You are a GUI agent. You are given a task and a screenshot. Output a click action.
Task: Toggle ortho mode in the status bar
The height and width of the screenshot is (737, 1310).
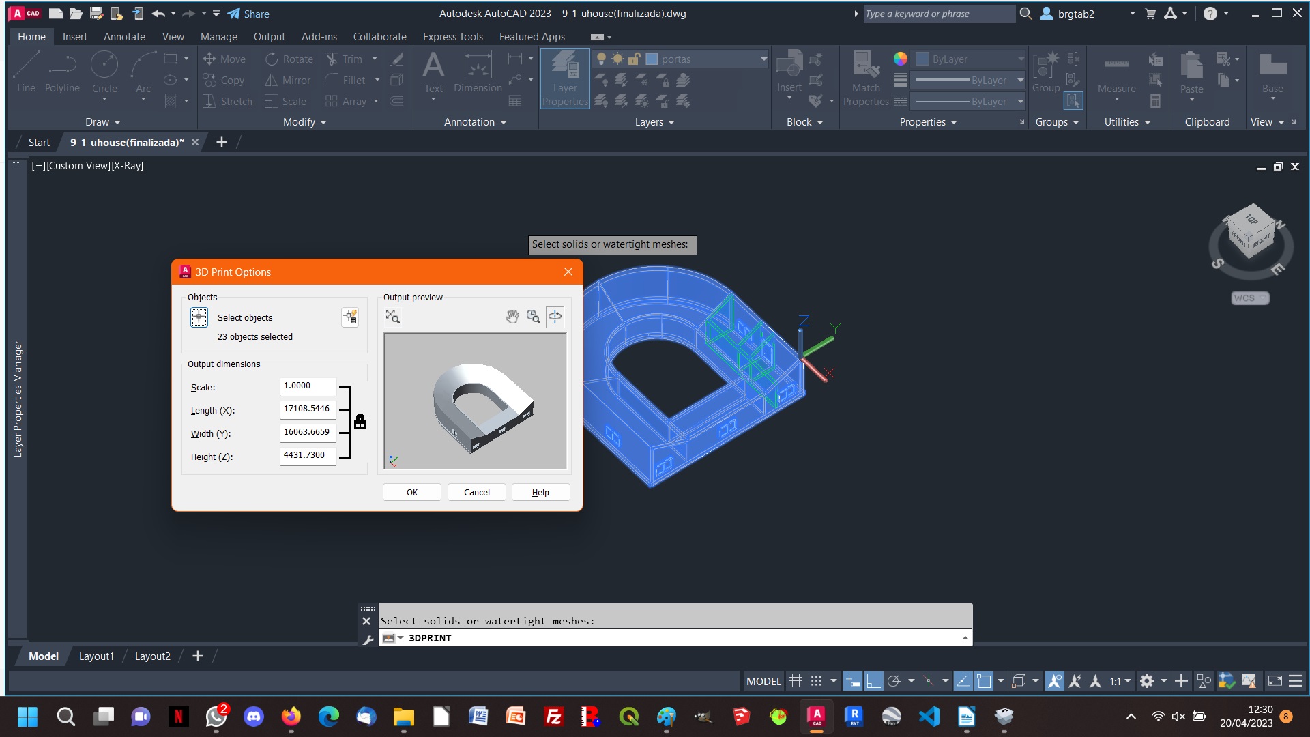873,680
